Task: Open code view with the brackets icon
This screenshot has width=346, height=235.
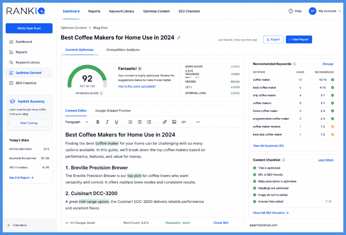Action: 183,122
